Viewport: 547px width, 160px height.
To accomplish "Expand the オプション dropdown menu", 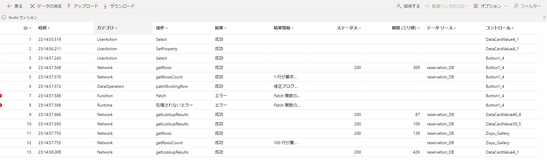I will (491, 6).
